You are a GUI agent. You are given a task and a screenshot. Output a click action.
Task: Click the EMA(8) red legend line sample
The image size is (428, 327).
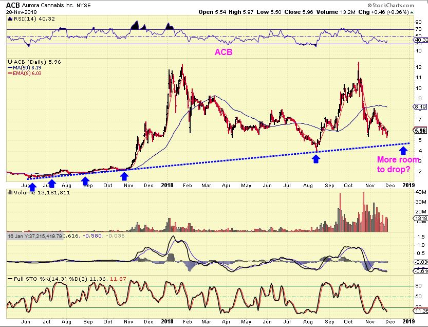point(10,73)
